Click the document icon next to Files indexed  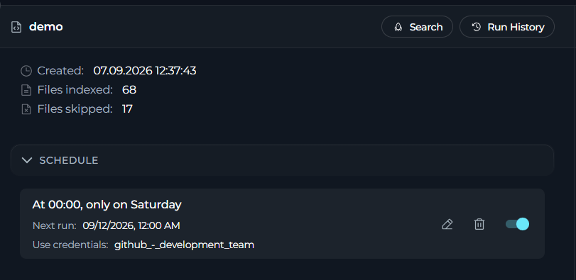(26, 90)
